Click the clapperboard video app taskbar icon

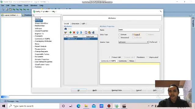click(124, 106)
